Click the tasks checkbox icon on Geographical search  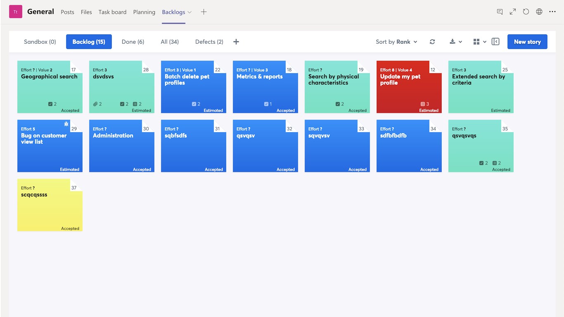pos(50,104)
